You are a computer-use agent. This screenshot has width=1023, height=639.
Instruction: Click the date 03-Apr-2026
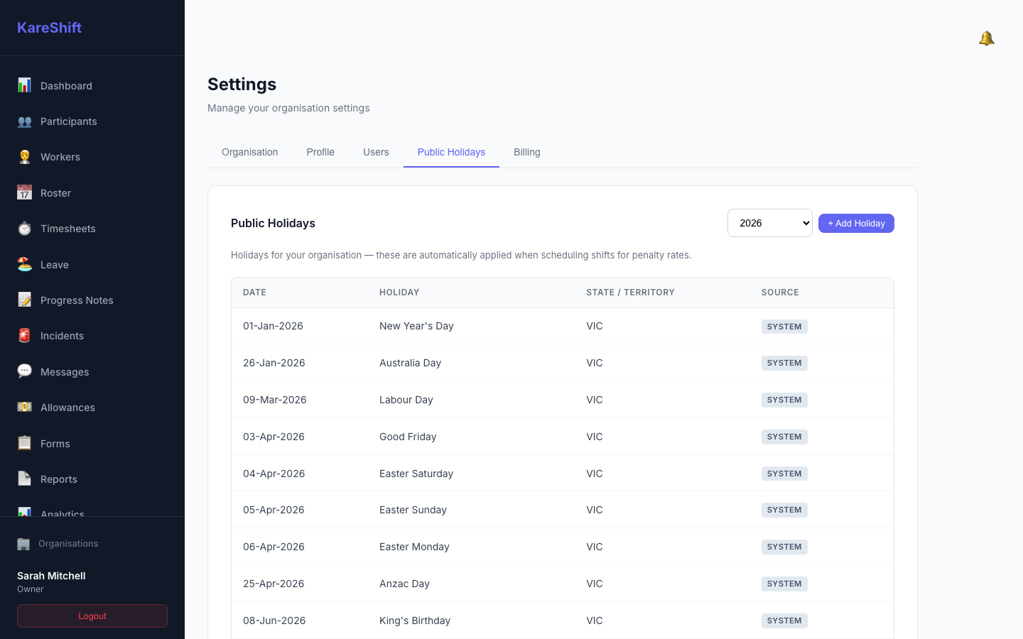[274, 437]
